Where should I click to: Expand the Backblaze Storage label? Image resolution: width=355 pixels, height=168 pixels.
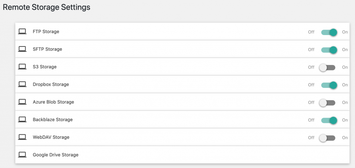(53, 119)
